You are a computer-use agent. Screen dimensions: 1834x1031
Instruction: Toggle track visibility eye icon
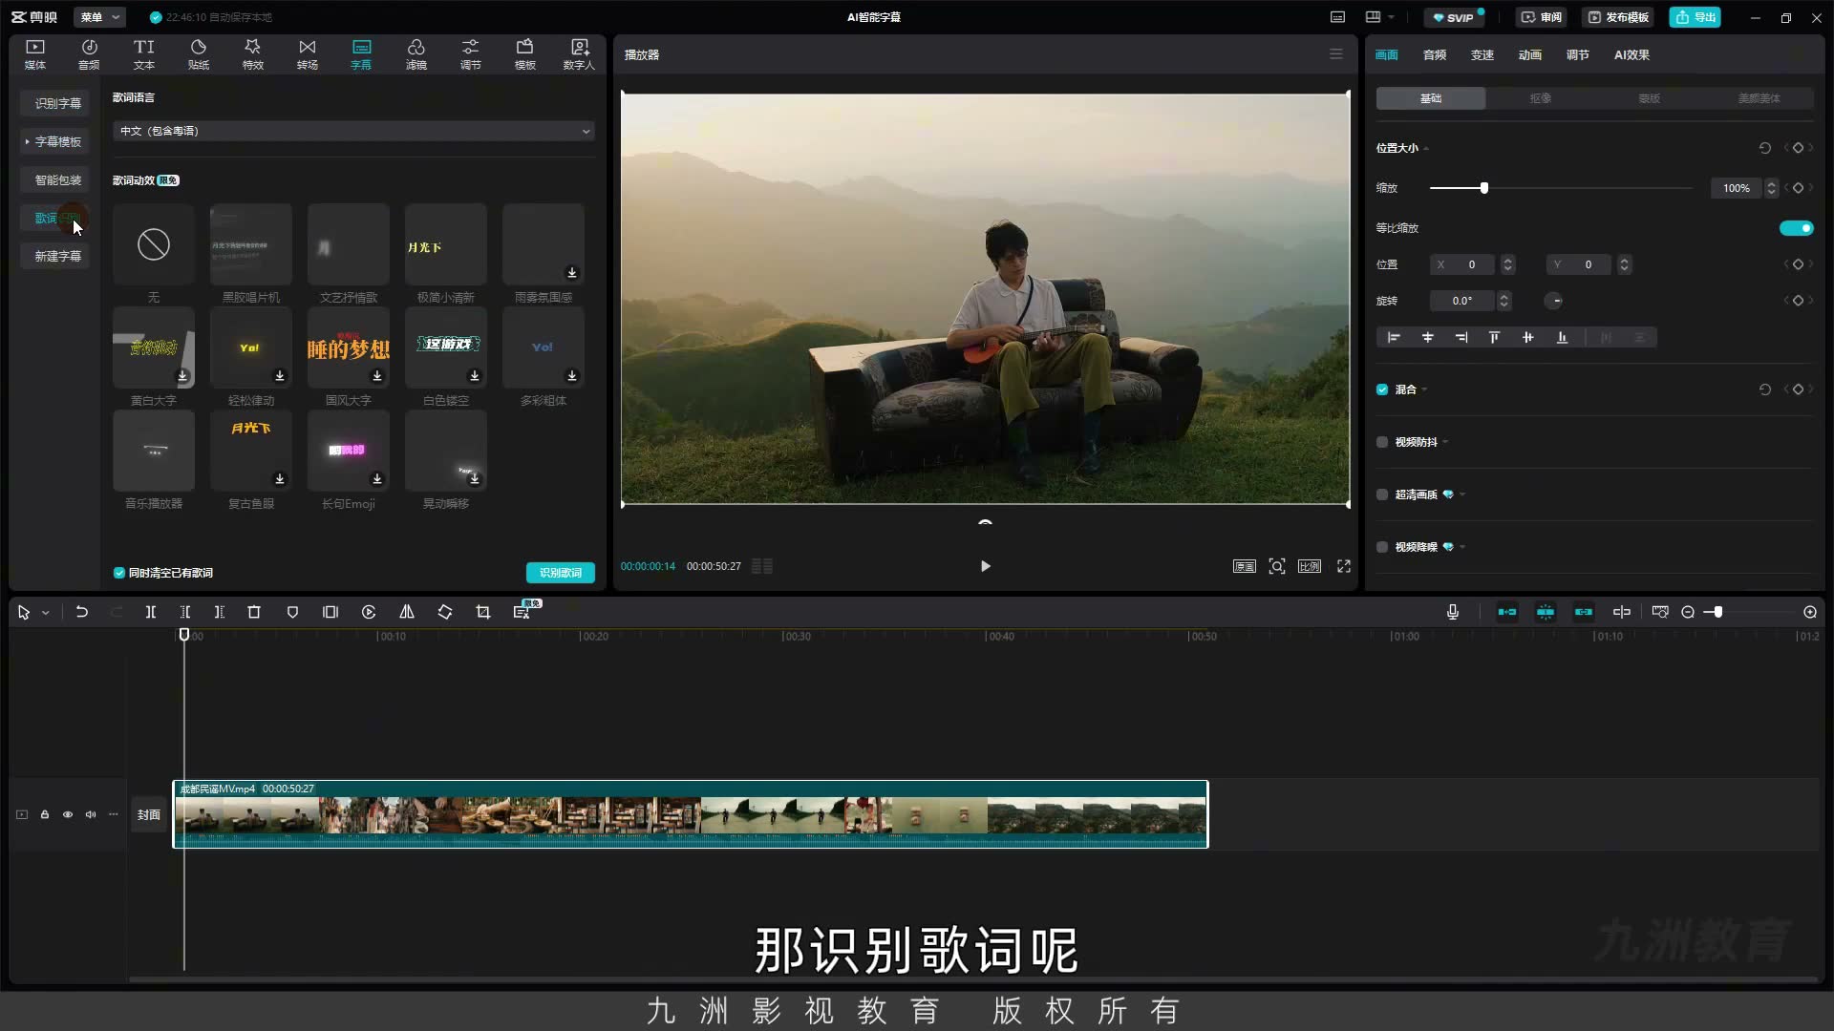(x=68, y=814)
